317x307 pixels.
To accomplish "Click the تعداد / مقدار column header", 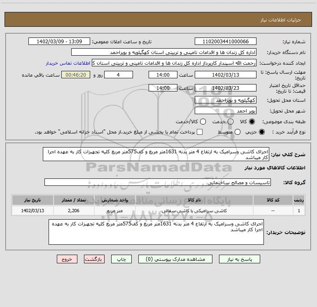I will [x=74, y=200].
